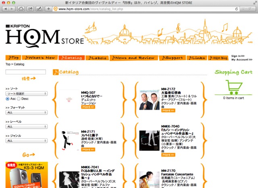Click the Shopping Cart heading

[x=233, y=72]
